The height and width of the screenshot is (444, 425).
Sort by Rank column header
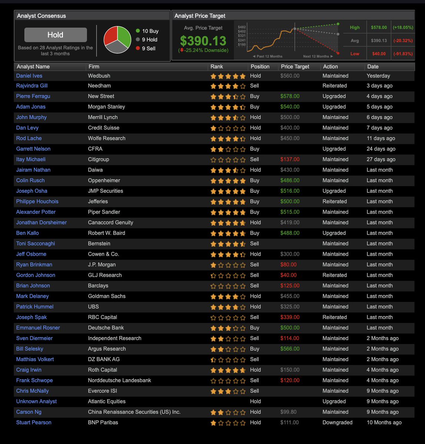coord(217,67)
